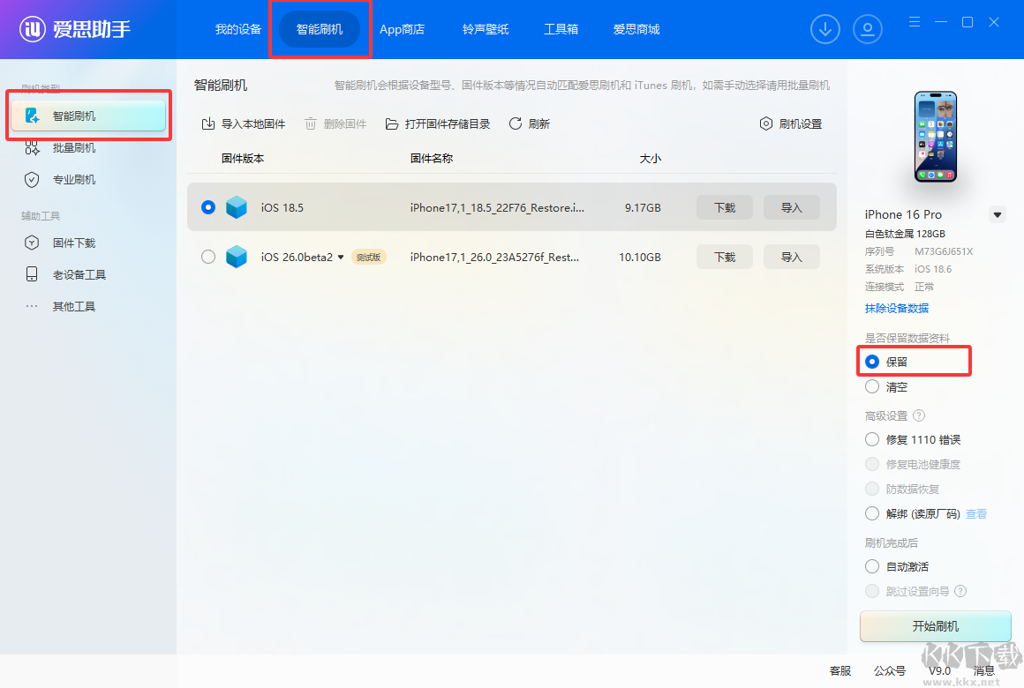Open the 爱思商城 tab

636,29
